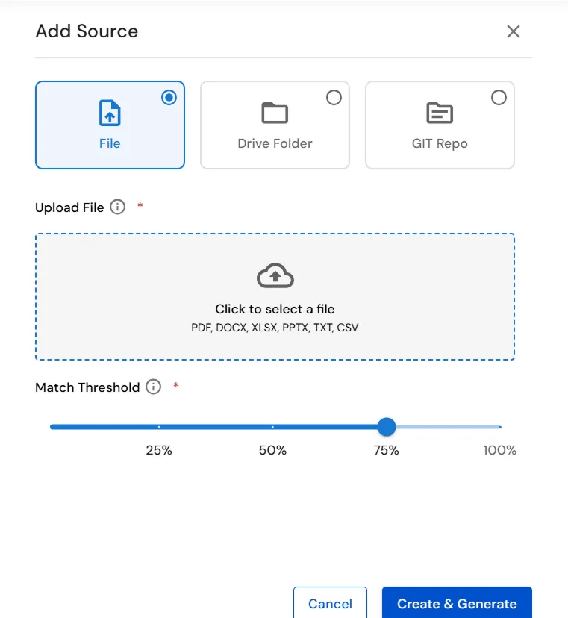Set the threshold slider to the 100% end
The height and width of the screenshot is (618, 568).
500,427
